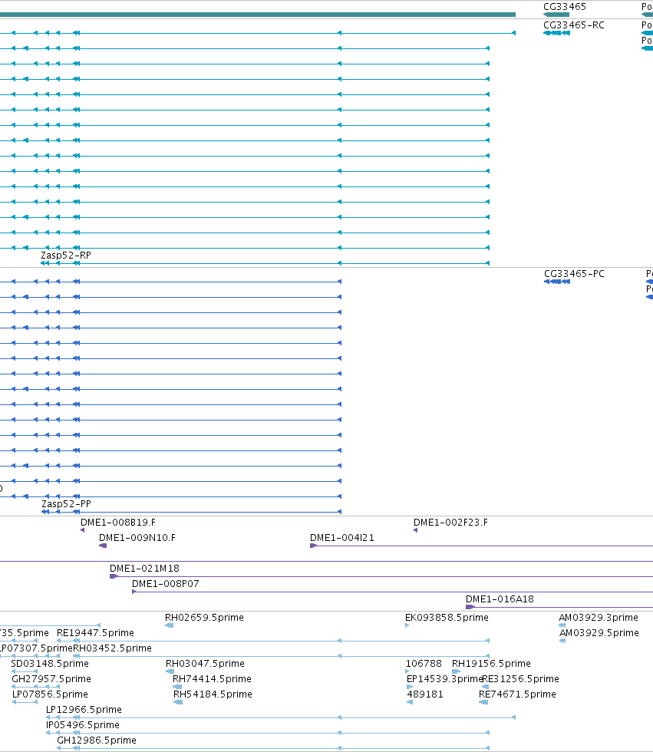653x752 pixels.
Task: Select the GH12986.5prime EST label
Action: click(97, 740)
